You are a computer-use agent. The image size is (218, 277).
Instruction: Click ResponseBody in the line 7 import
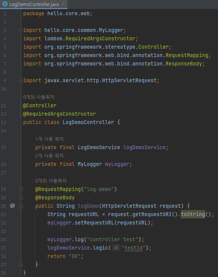click(183, 64)
